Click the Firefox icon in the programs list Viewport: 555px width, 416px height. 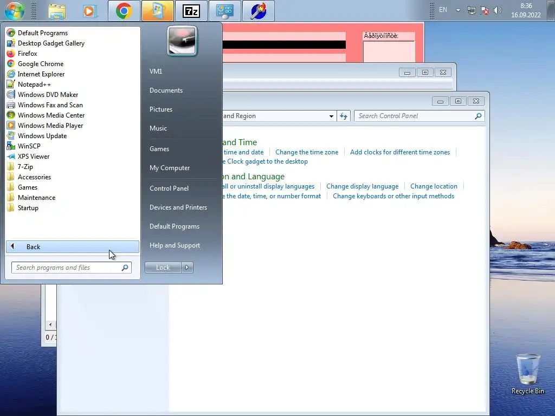click(x=11, y=54)
